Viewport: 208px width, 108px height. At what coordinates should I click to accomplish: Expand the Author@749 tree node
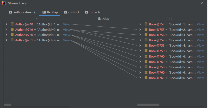[6, 30]
